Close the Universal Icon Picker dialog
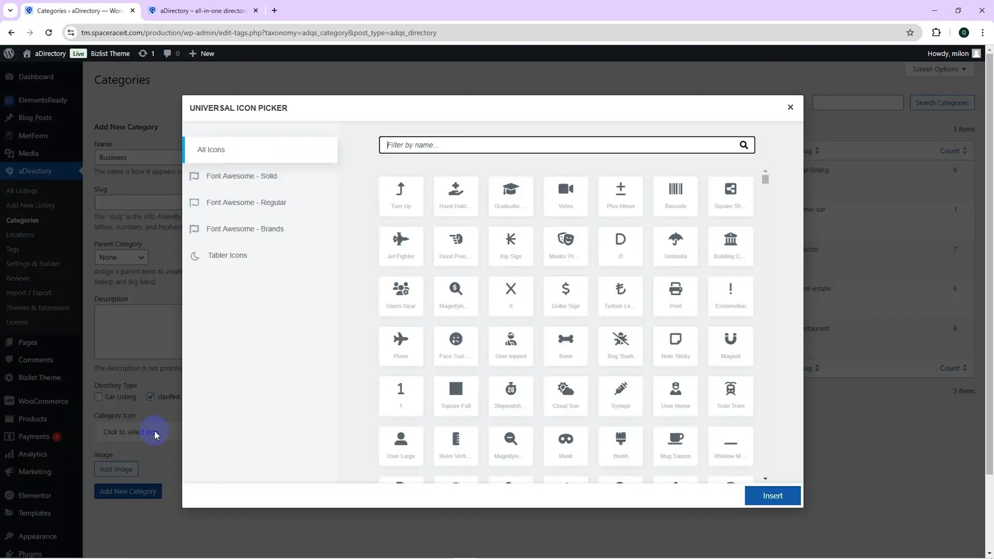Viewport: 994px width, 559px height. [x=790, y=107]
